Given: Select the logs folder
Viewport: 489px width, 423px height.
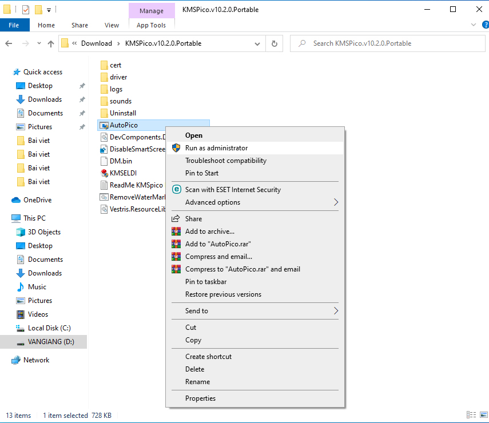Looking at the screenshot, I should click(116, 89).
